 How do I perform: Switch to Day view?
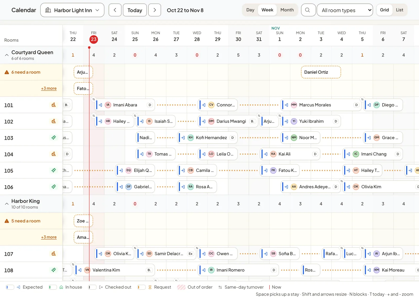tap(250, 10)
